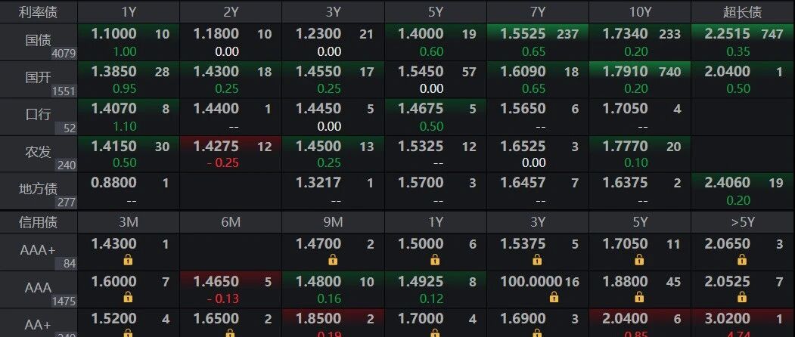Image resolution: width=795 pixels, height=337 pixels.
Task: Select the 超长债 column header
Action: (743, 12)
